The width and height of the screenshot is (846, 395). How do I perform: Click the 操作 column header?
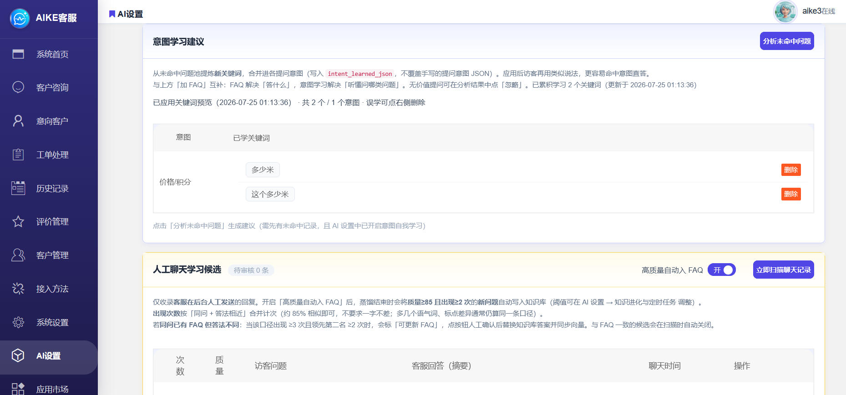(742, 365)
